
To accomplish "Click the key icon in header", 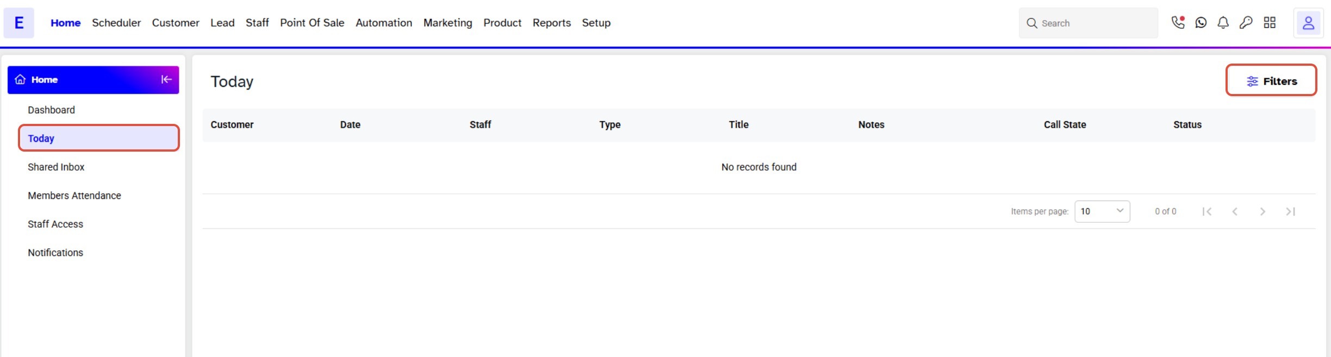I will pos(1246,23).
